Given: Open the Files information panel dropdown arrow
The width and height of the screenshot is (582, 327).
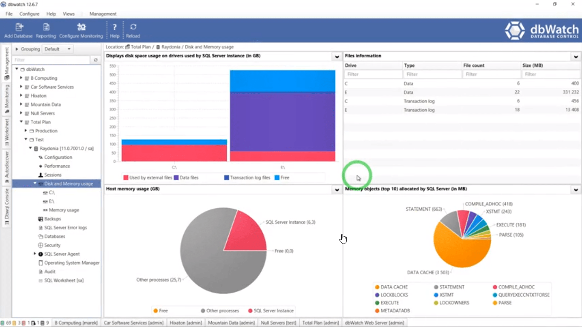Looking at the screenshot, I should click(x=576, y=57).
